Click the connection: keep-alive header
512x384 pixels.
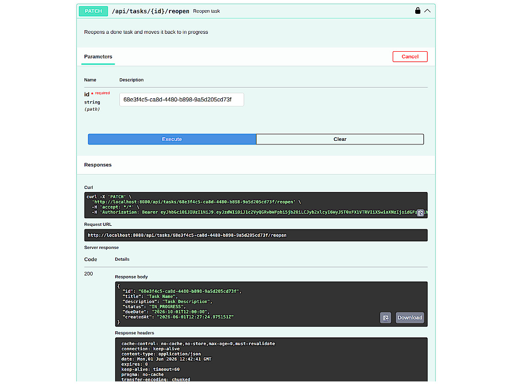pyautogui.click(x=151, y=349)
